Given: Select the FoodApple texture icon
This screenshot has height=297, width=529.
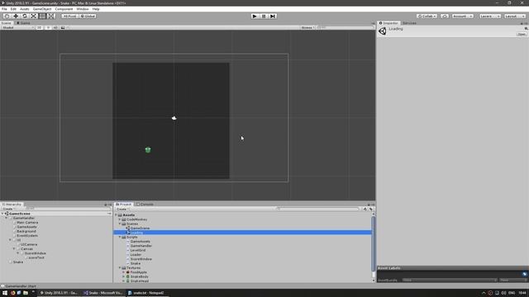Looking at the screenshot, I should point(128,271).
